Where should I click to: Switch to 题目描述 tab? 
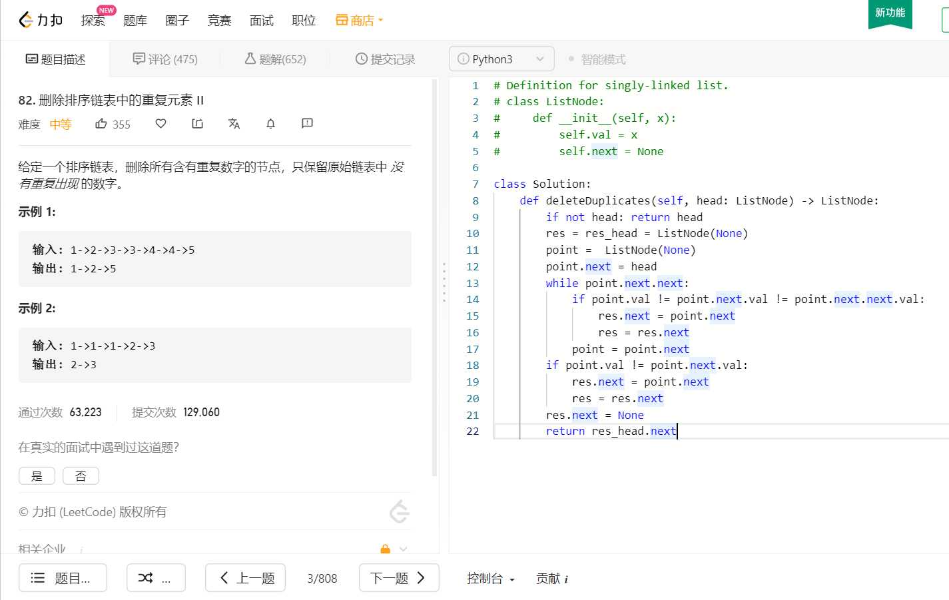pyautogui.click(x=55, y=59)
